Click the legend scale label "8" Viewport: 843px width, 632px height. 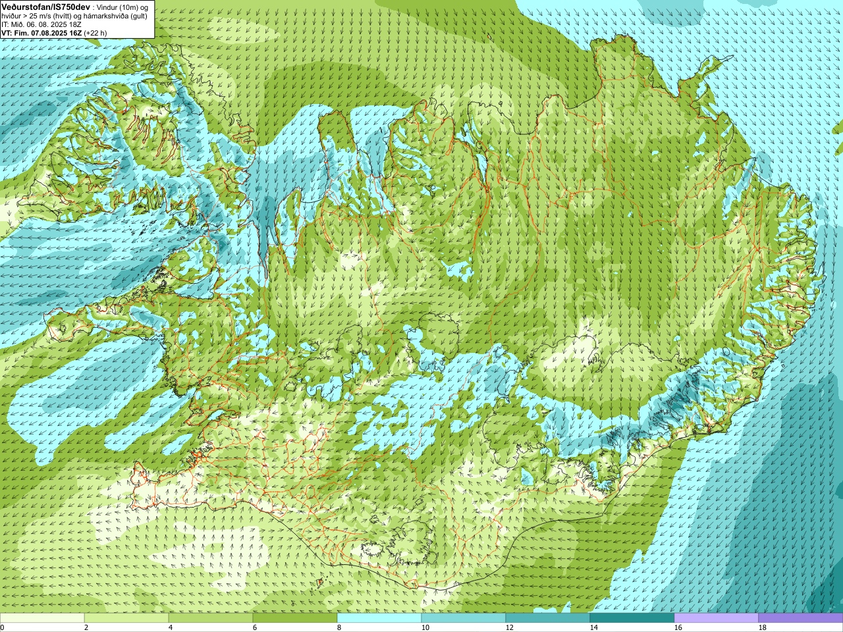[x=339, y=628]
